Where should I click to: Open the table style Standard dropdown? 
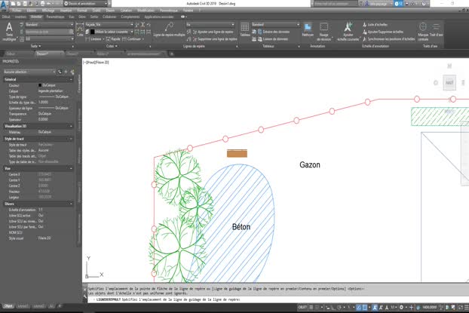pos(275,25)
